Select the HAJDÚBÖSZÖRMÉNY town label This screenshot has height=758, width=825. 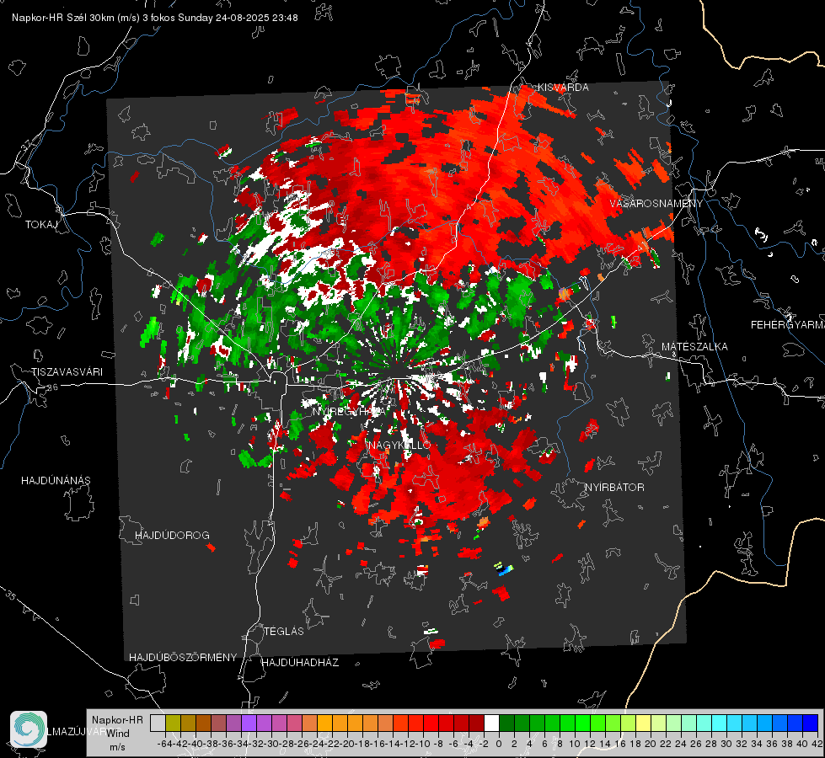183,658
